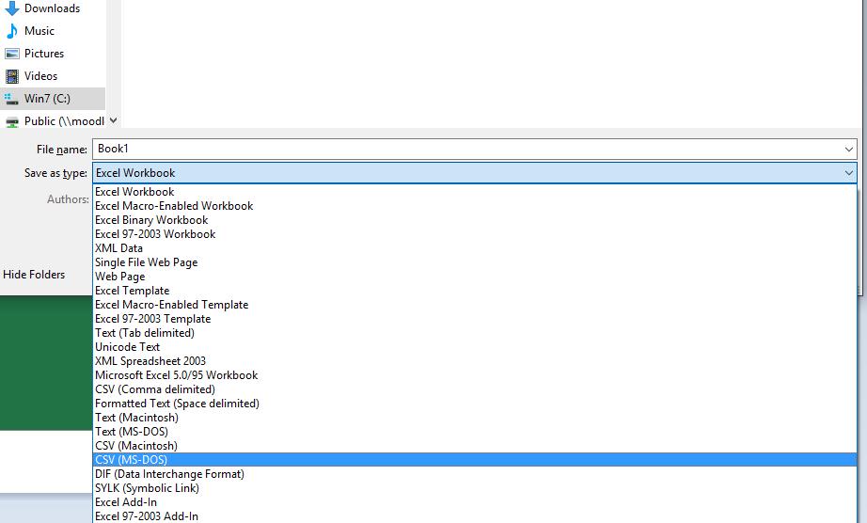Choose Microsoft Excel 5.0/95 Workbook type

pos(475,375)
